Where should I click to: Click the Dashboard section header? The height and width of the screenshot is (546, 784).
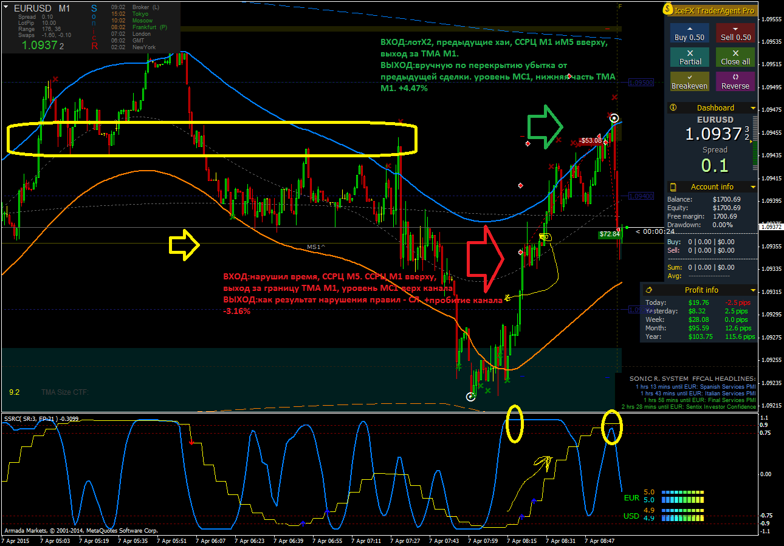712,107
